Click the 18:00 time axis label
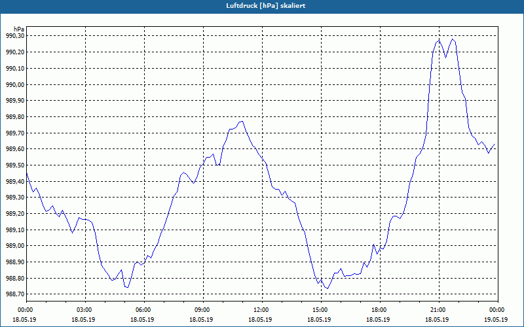The height and width of the screenshot is (327, 524). (x=380, y=310)
